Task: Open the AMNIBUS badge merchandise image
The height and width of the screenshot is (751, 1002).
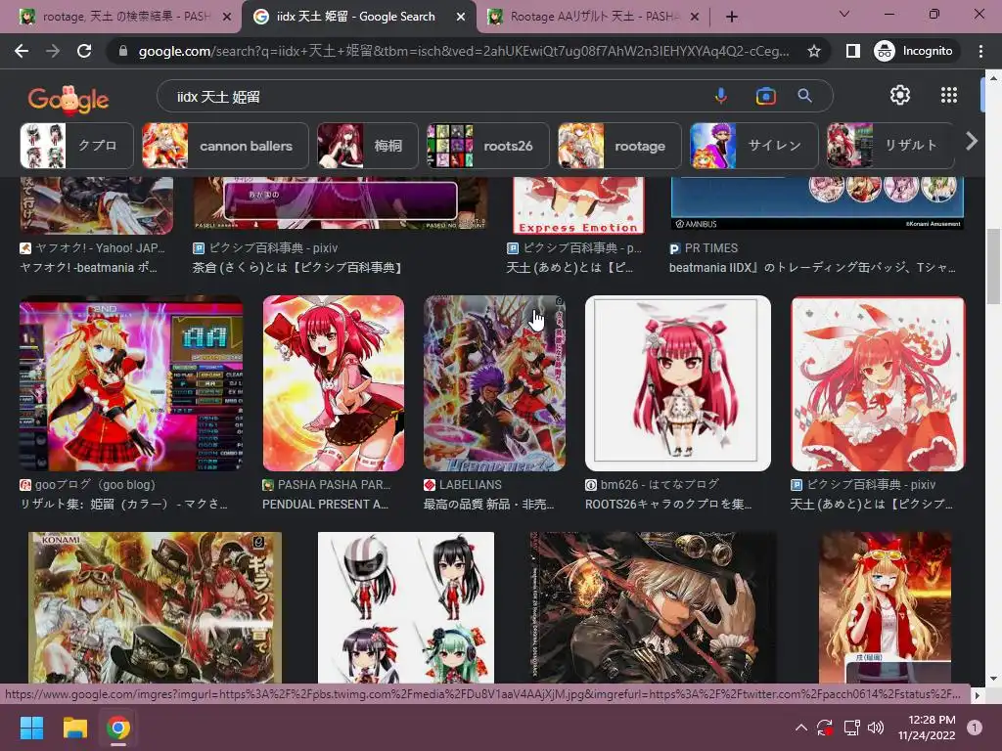Action: [817, 203]
